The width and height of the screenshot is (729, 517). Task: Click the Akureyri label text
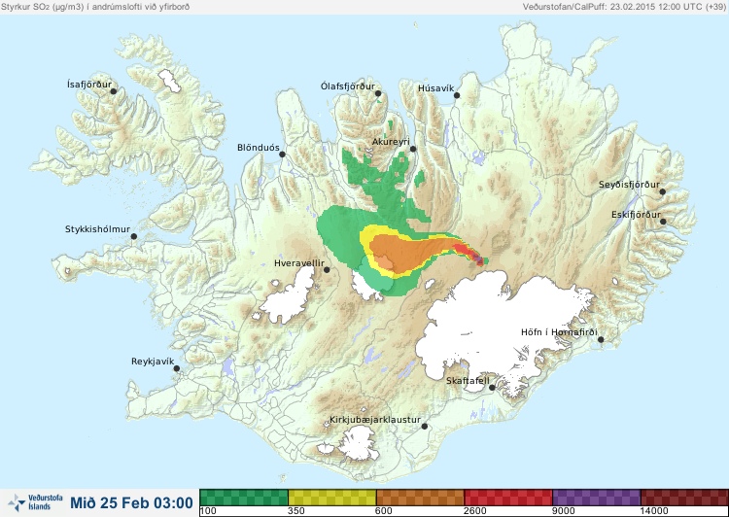391,142
